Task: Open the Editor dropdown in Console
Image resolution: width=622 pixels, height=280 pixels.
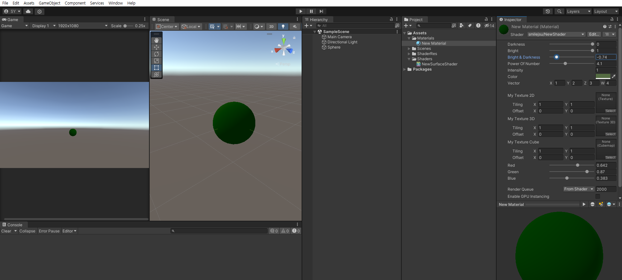Action: (69, 231)
